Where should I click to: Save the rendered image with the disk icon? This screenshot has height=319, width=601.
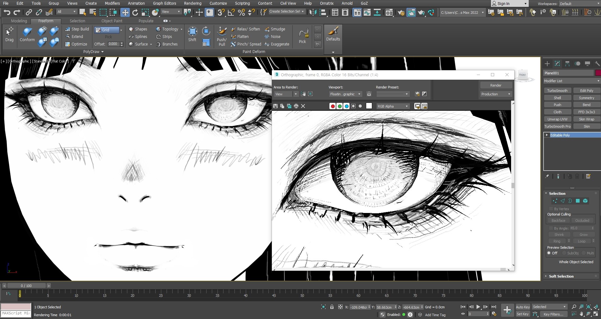click(x=275, y=106)
